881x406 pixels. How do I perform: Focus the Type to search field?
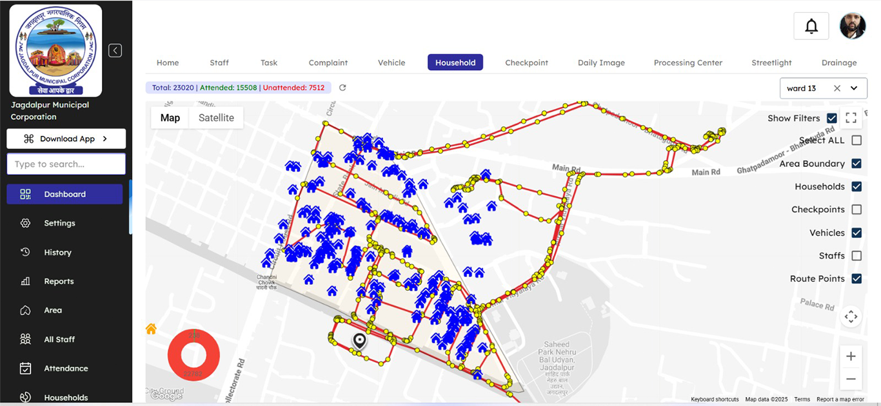66,164
